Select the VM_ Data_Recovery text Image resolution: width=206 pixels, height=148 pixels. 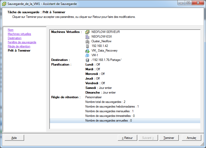pos(105,51)
